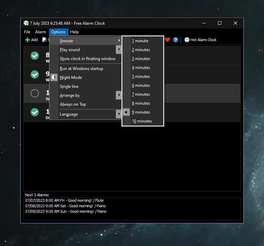
Task: Choose 8 minutes snooze option
Action: [x=143, y=103]
